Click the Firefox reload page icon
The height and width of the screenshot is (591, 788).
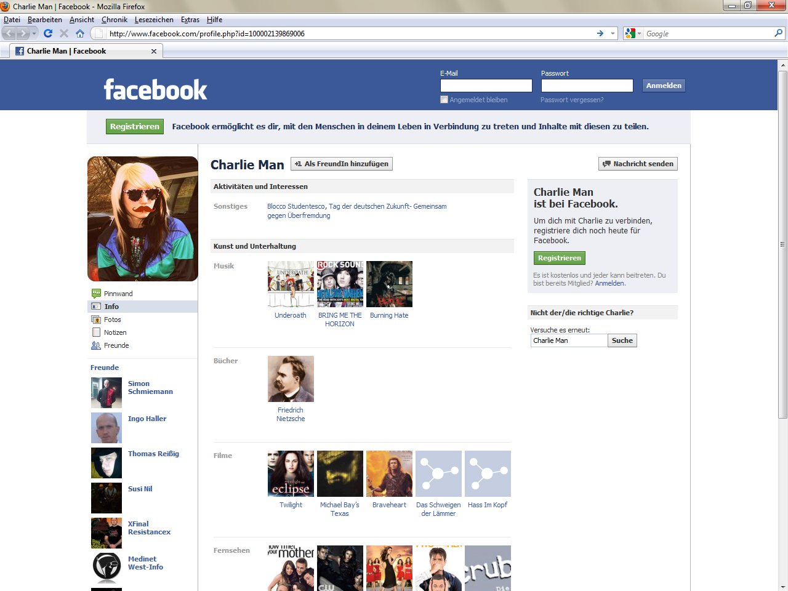click(48, 33)
